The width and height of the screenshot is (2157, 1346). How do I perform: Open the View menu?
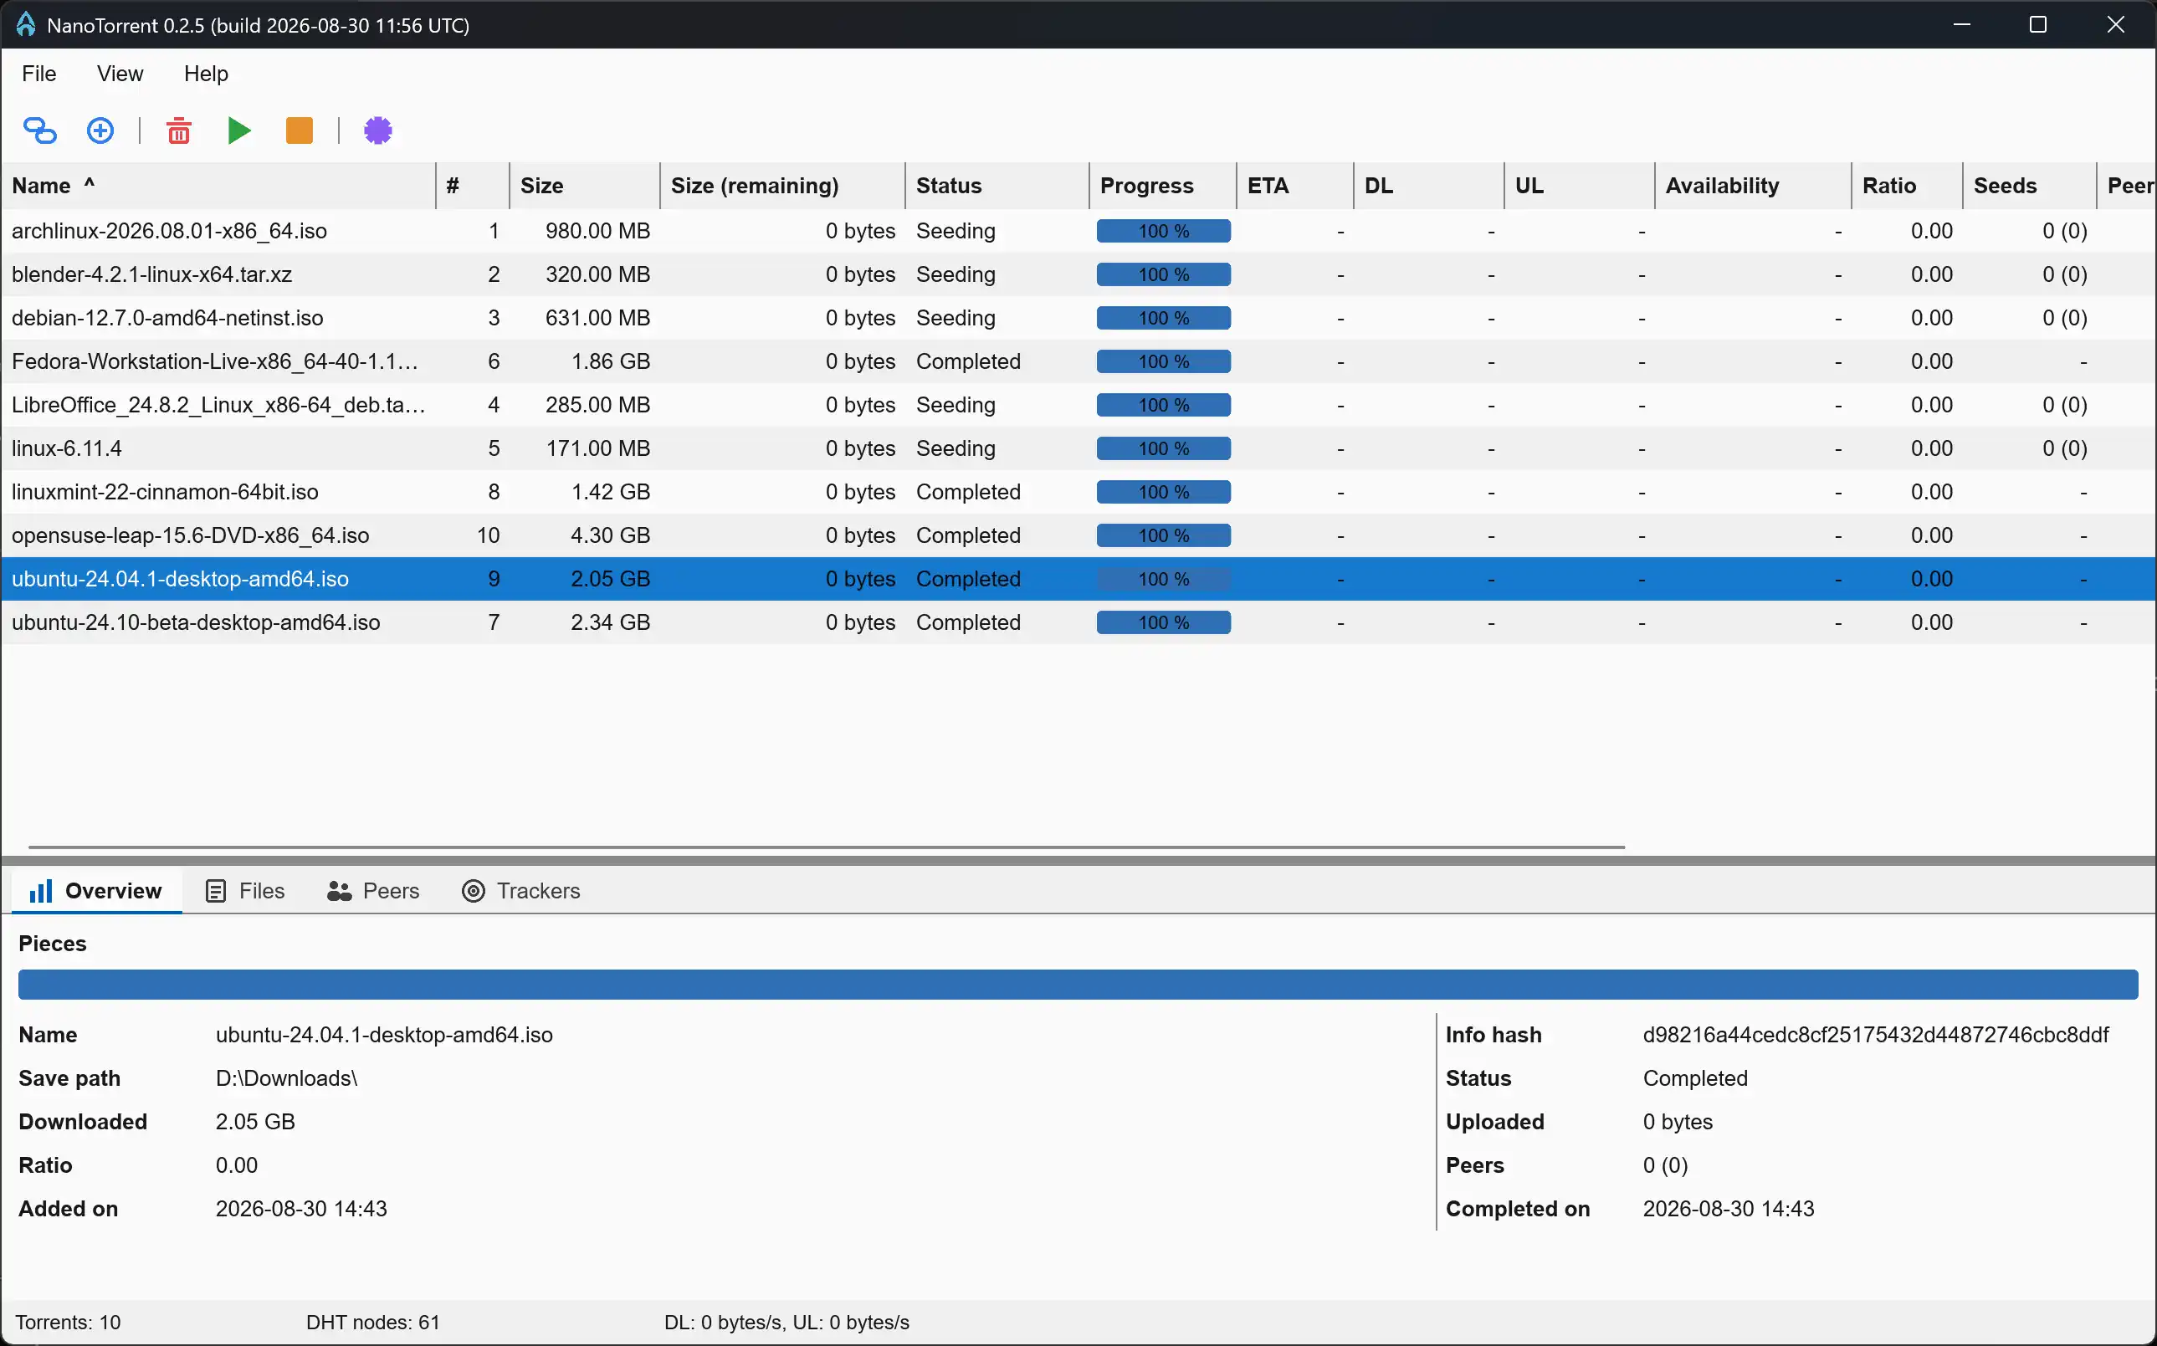point(120,74)
